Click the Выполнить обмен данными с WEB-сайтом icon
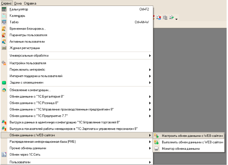The height and width of the screenshot is (165, 228). click(156, 142)
